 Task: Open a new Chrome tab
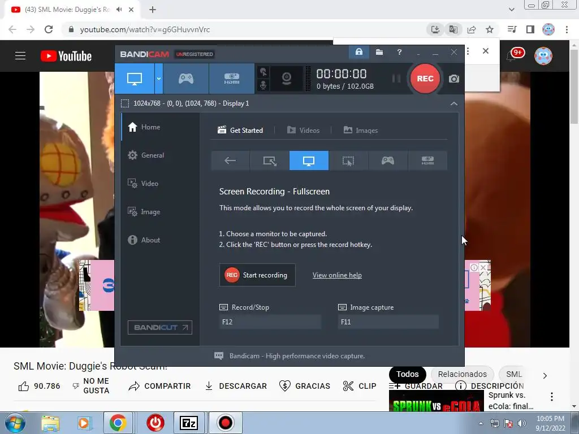click(153, 10)
